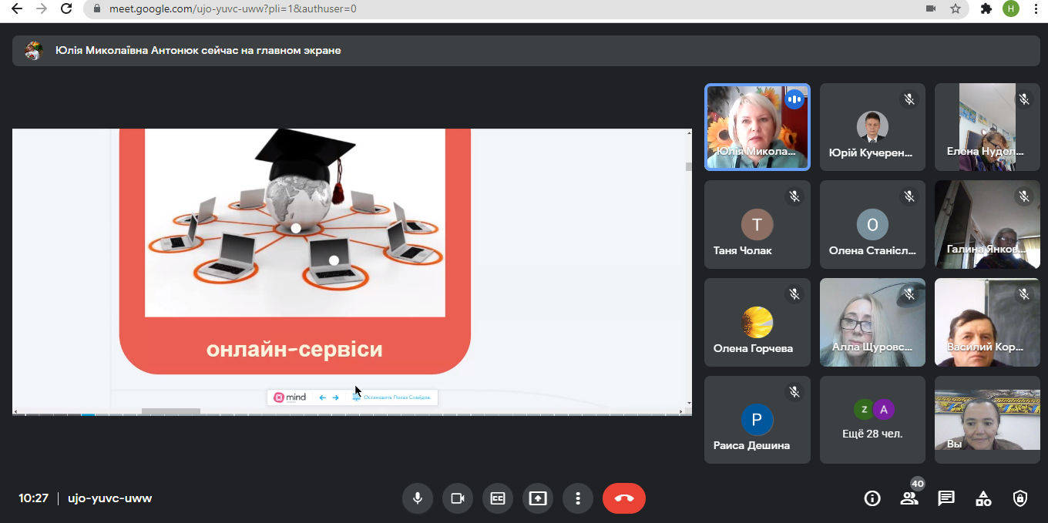Open the meeting details info icon

point(872,498)
